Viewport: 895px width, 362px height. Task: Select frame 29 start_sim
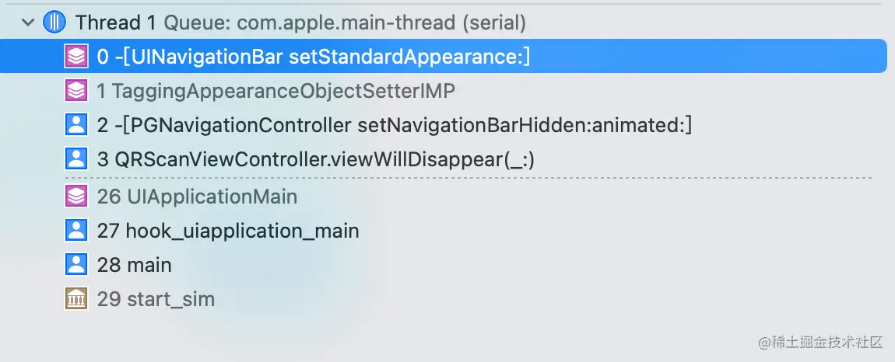[x=156, y=299]
